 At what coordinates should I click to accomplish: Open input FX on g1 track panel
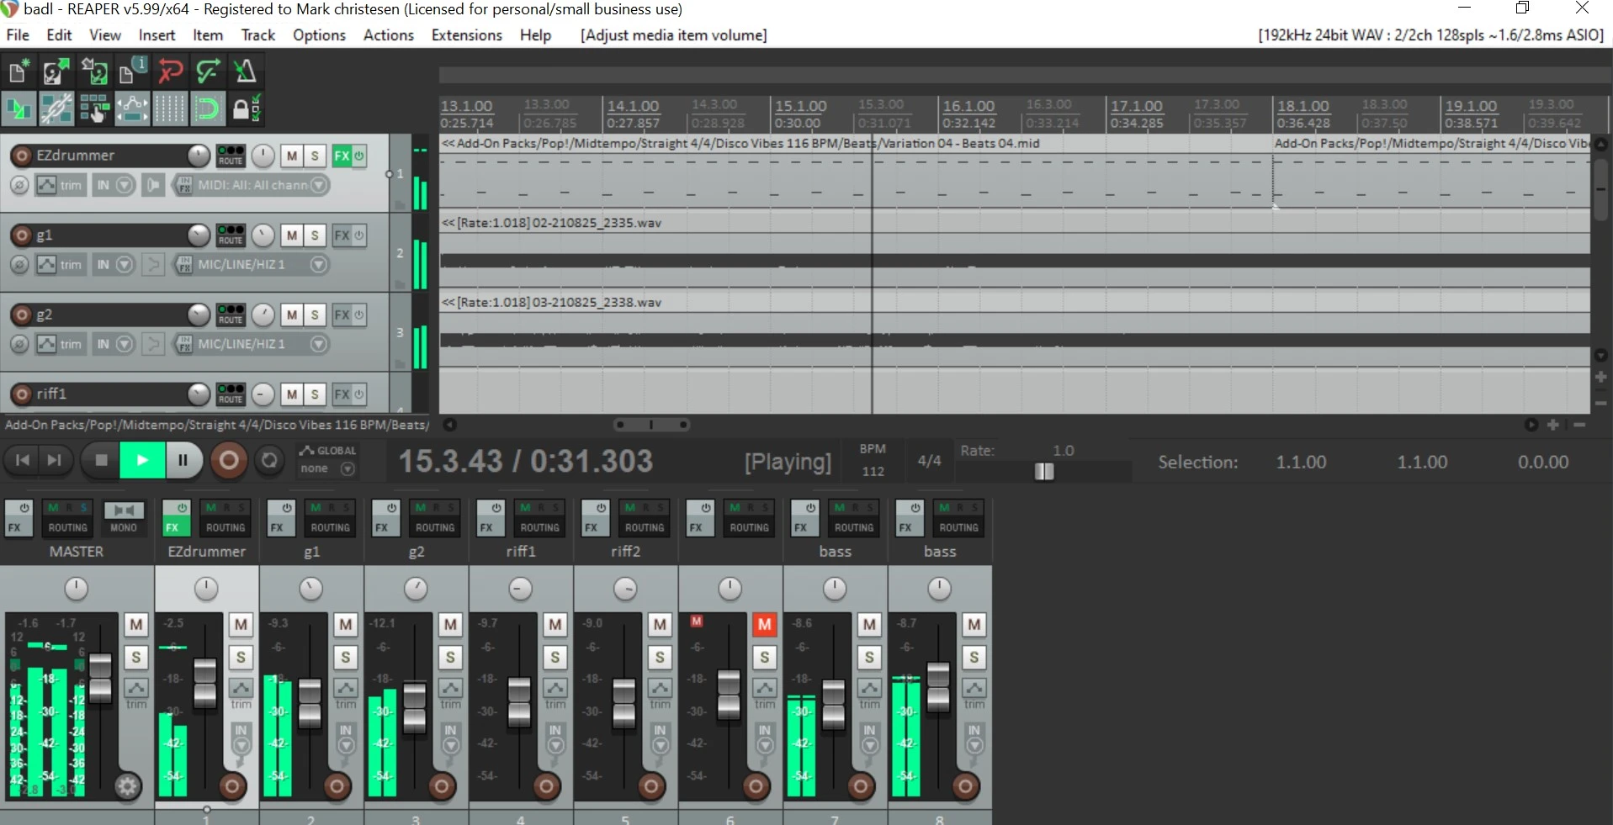tap(185, 264)
